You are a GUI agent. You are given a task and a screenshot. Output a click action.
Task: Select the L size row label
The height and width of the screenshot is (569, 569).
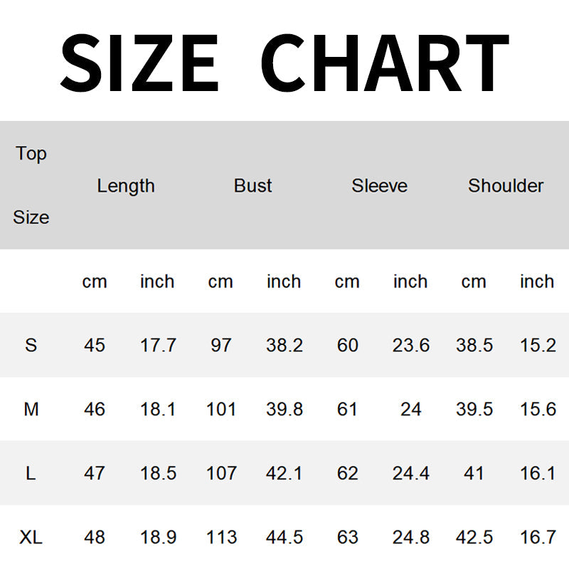[x=31, y=474]
